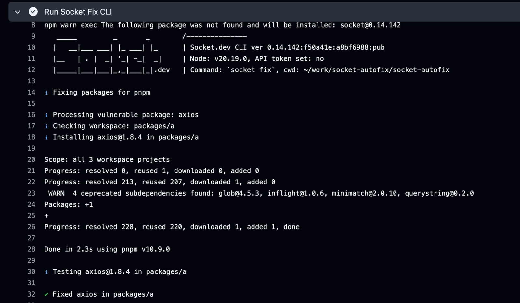Select log line number 20

point(31,159)
